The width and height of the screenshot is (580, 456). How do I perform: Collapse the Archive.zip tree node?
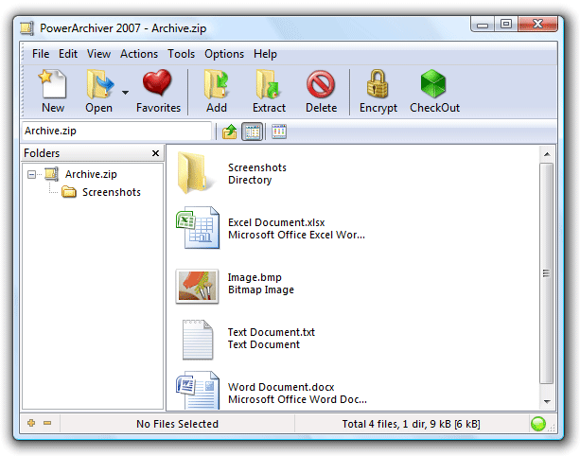point(32,174)
